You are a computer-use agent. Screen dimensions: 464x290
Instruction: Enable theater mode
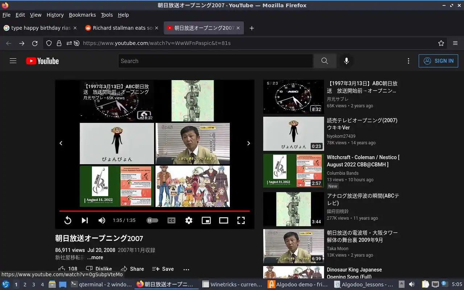(224, 220)
